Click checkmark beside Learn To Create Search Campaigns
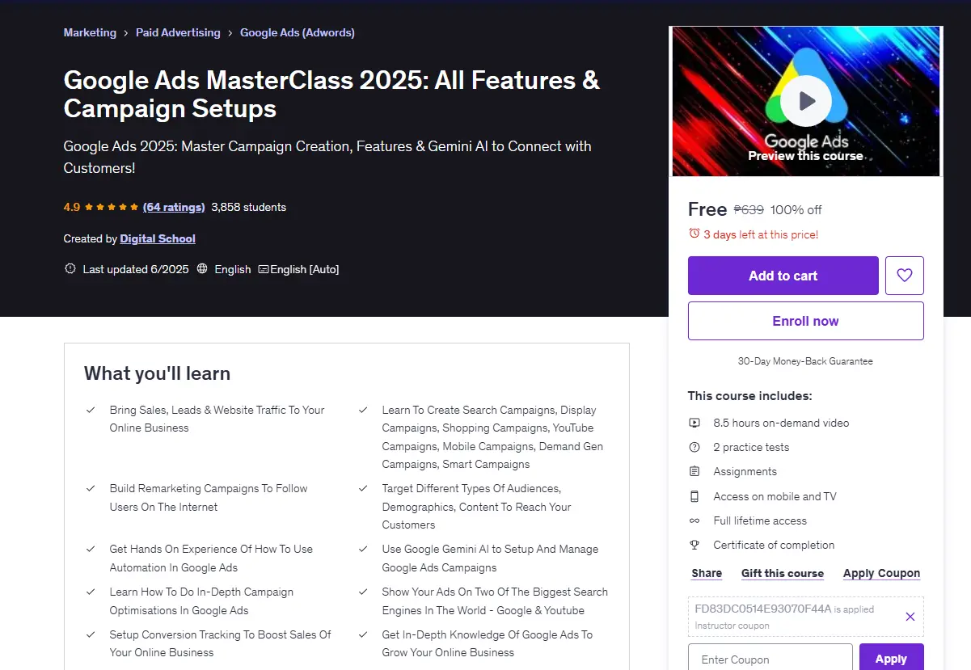This screenshot has width=971, height=670. pos(364,410)
